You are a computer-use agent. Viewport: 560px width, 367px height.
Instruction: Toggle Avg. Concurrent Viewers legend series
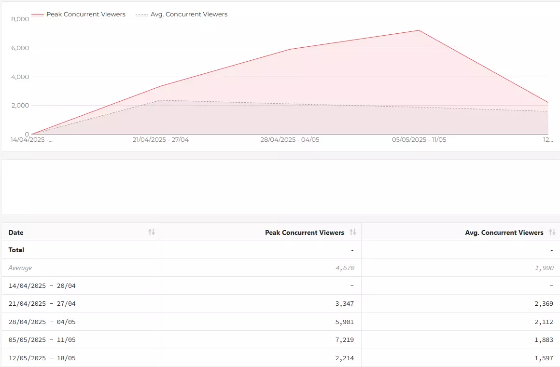tap(182, 14)
